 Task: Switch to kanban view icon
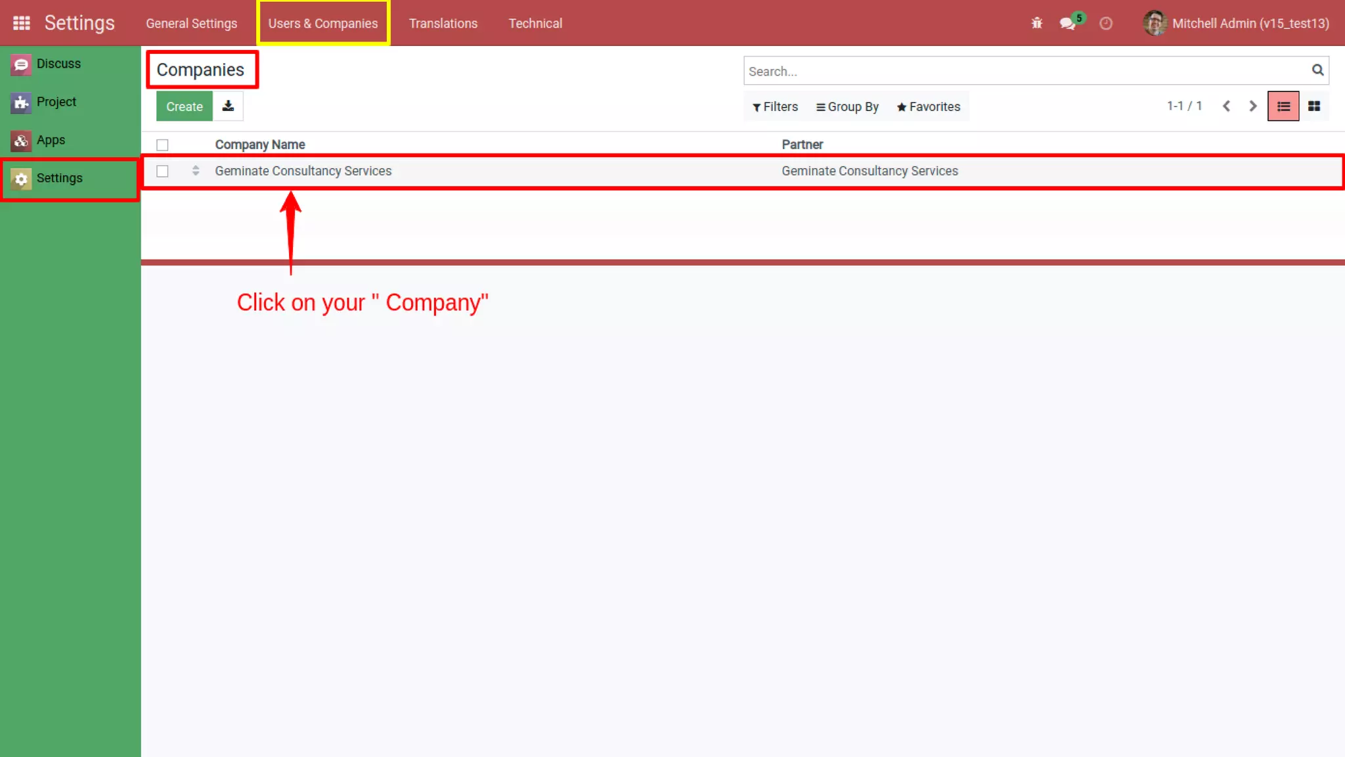pos(1314,106)
